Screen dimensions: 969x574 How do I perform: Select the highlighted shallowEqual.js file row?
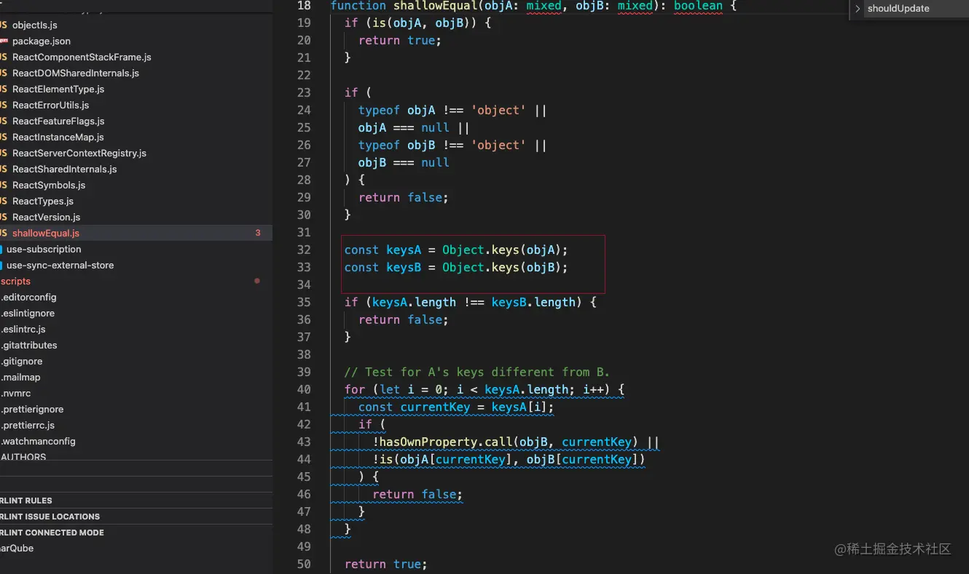point(136,233)
